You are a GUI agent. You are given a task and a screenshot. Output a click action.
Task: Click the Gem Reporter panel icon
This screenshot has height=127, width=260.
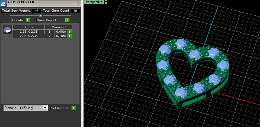[3, 3]
